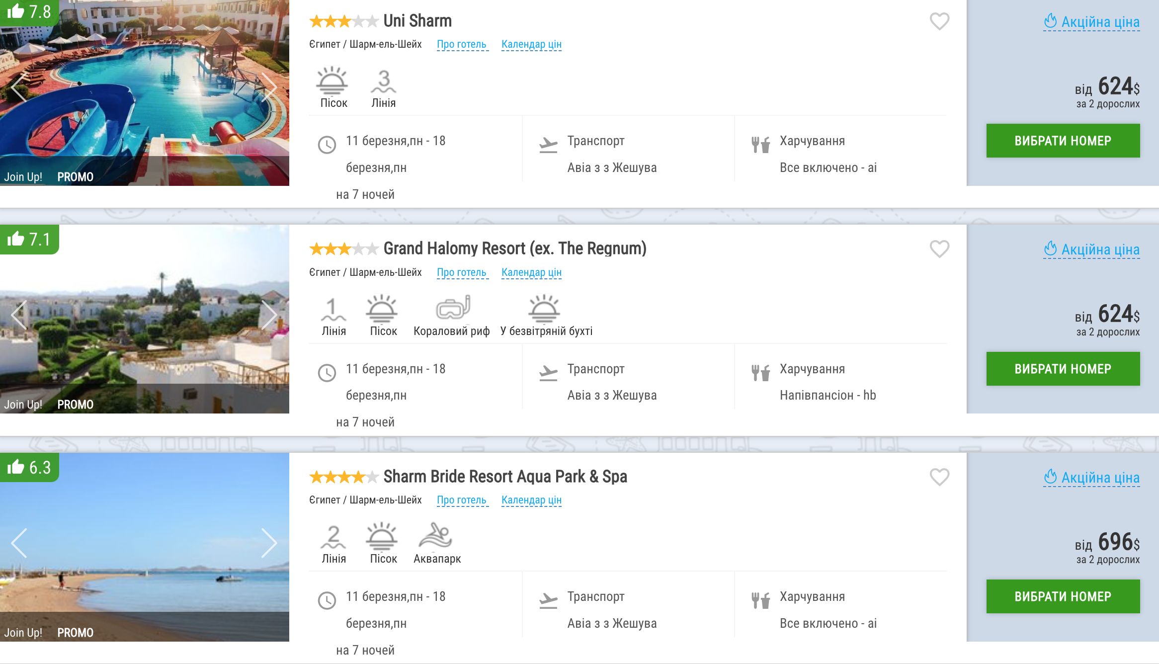This screenshot has width=1159, height=664.
Task: Show previous photo of Grand Halomy Resort
Action: [x=19, y=315]
